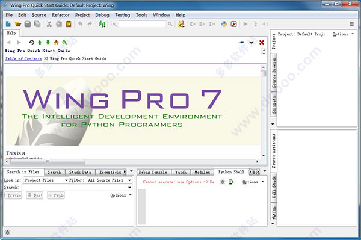Click the Paste clipboard icon
The width and height of the screenshot is (361, 240).
(69, 24)
